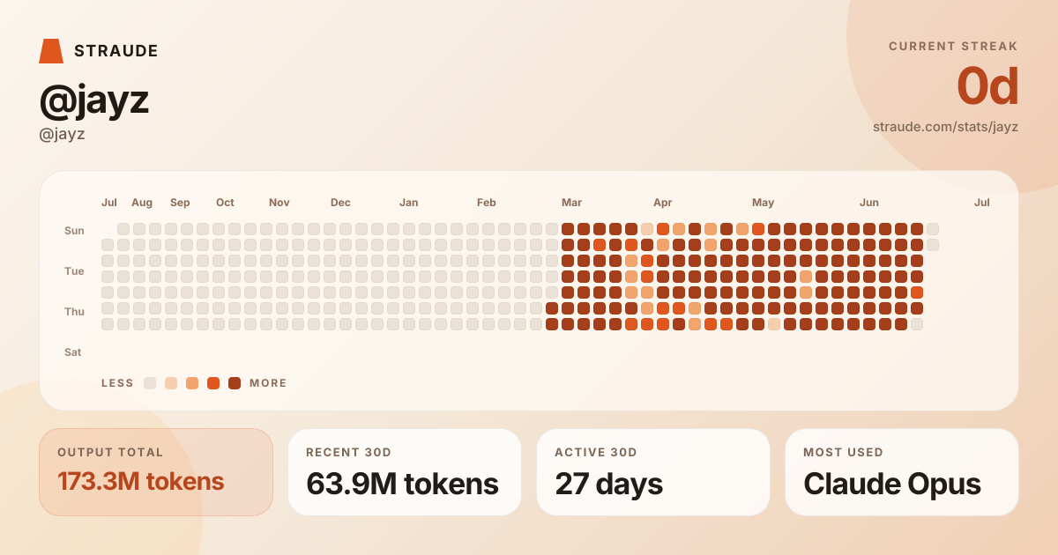Click the Most Used Claude Opus card
This screenshot has height=555, width=1058.
point(902,472)
